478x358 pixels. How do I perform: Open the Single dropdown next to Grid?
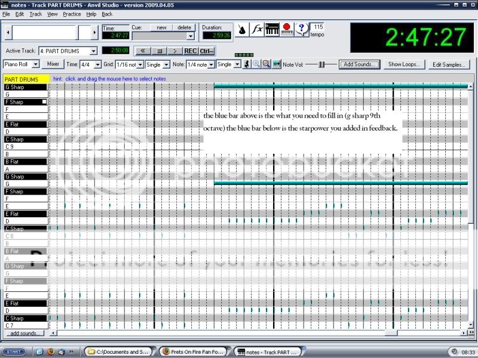[x=166, y=64]
